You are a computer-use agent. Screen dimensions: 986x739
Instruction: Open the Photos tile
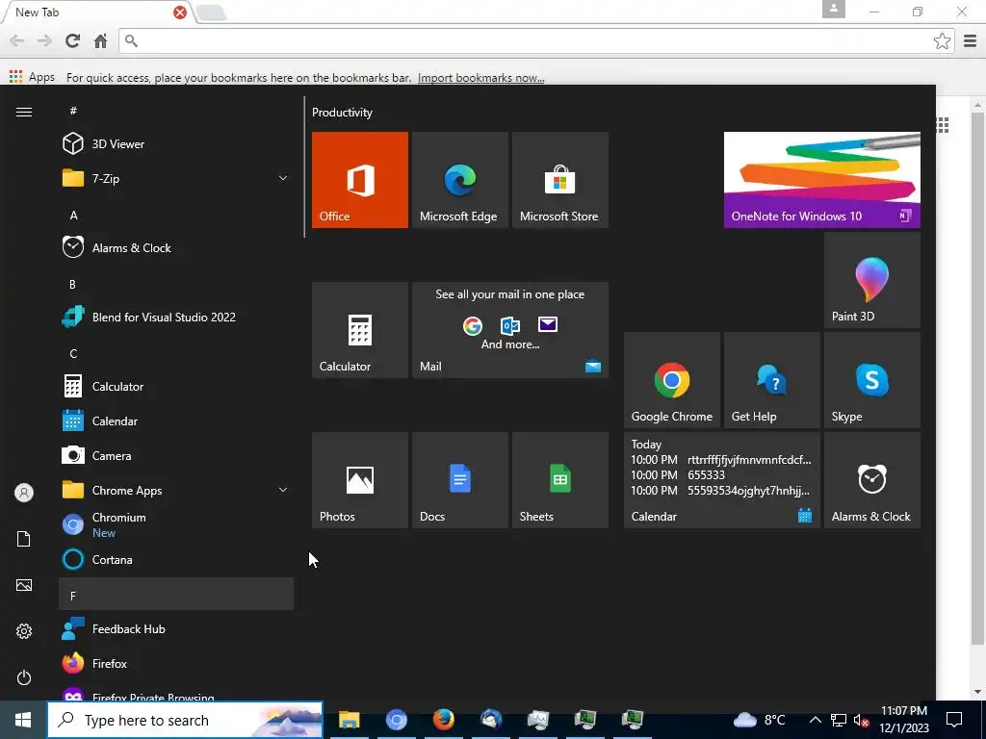tap(360, 480)
